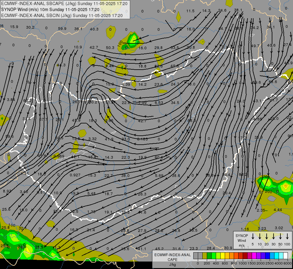Click the map value 3.32
Screen dimensions: 293x269
tap(92, 139)
